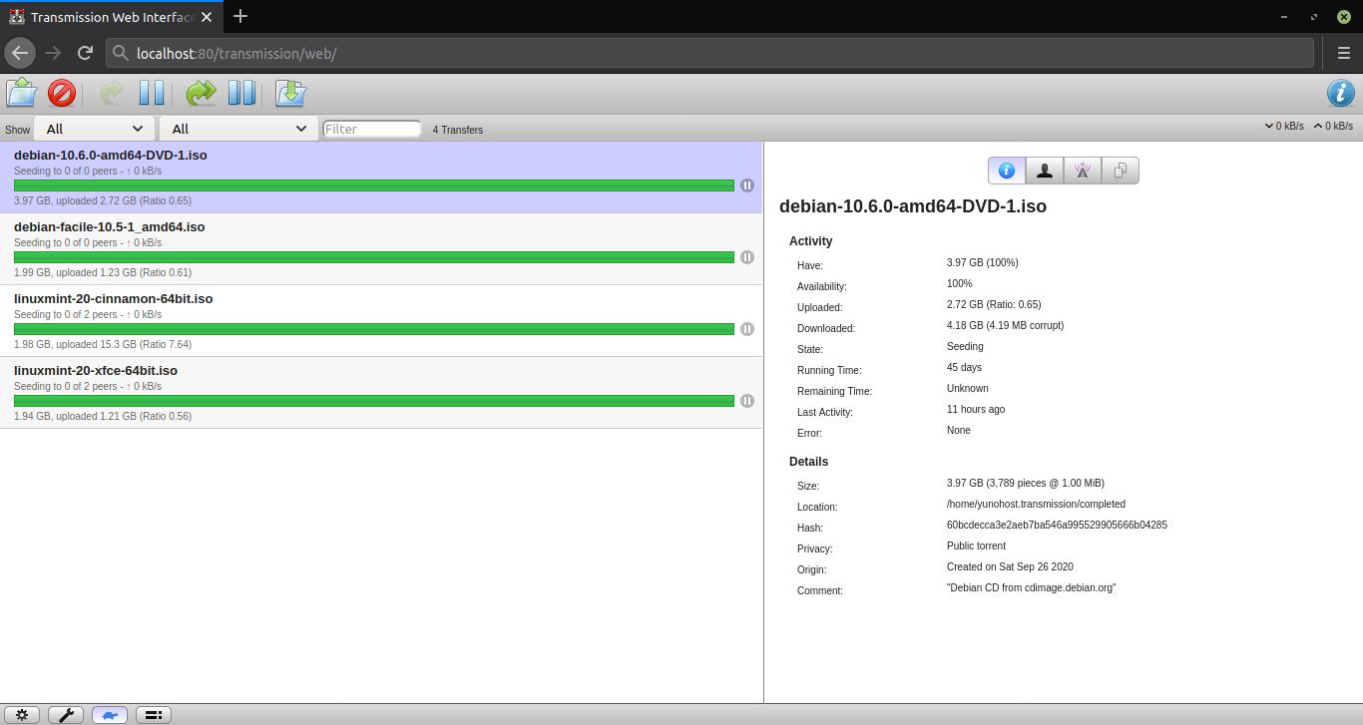Click the Uploaded value in inspector
Viewport: 1363px width, 725px height.
click(x=994, y=305)
